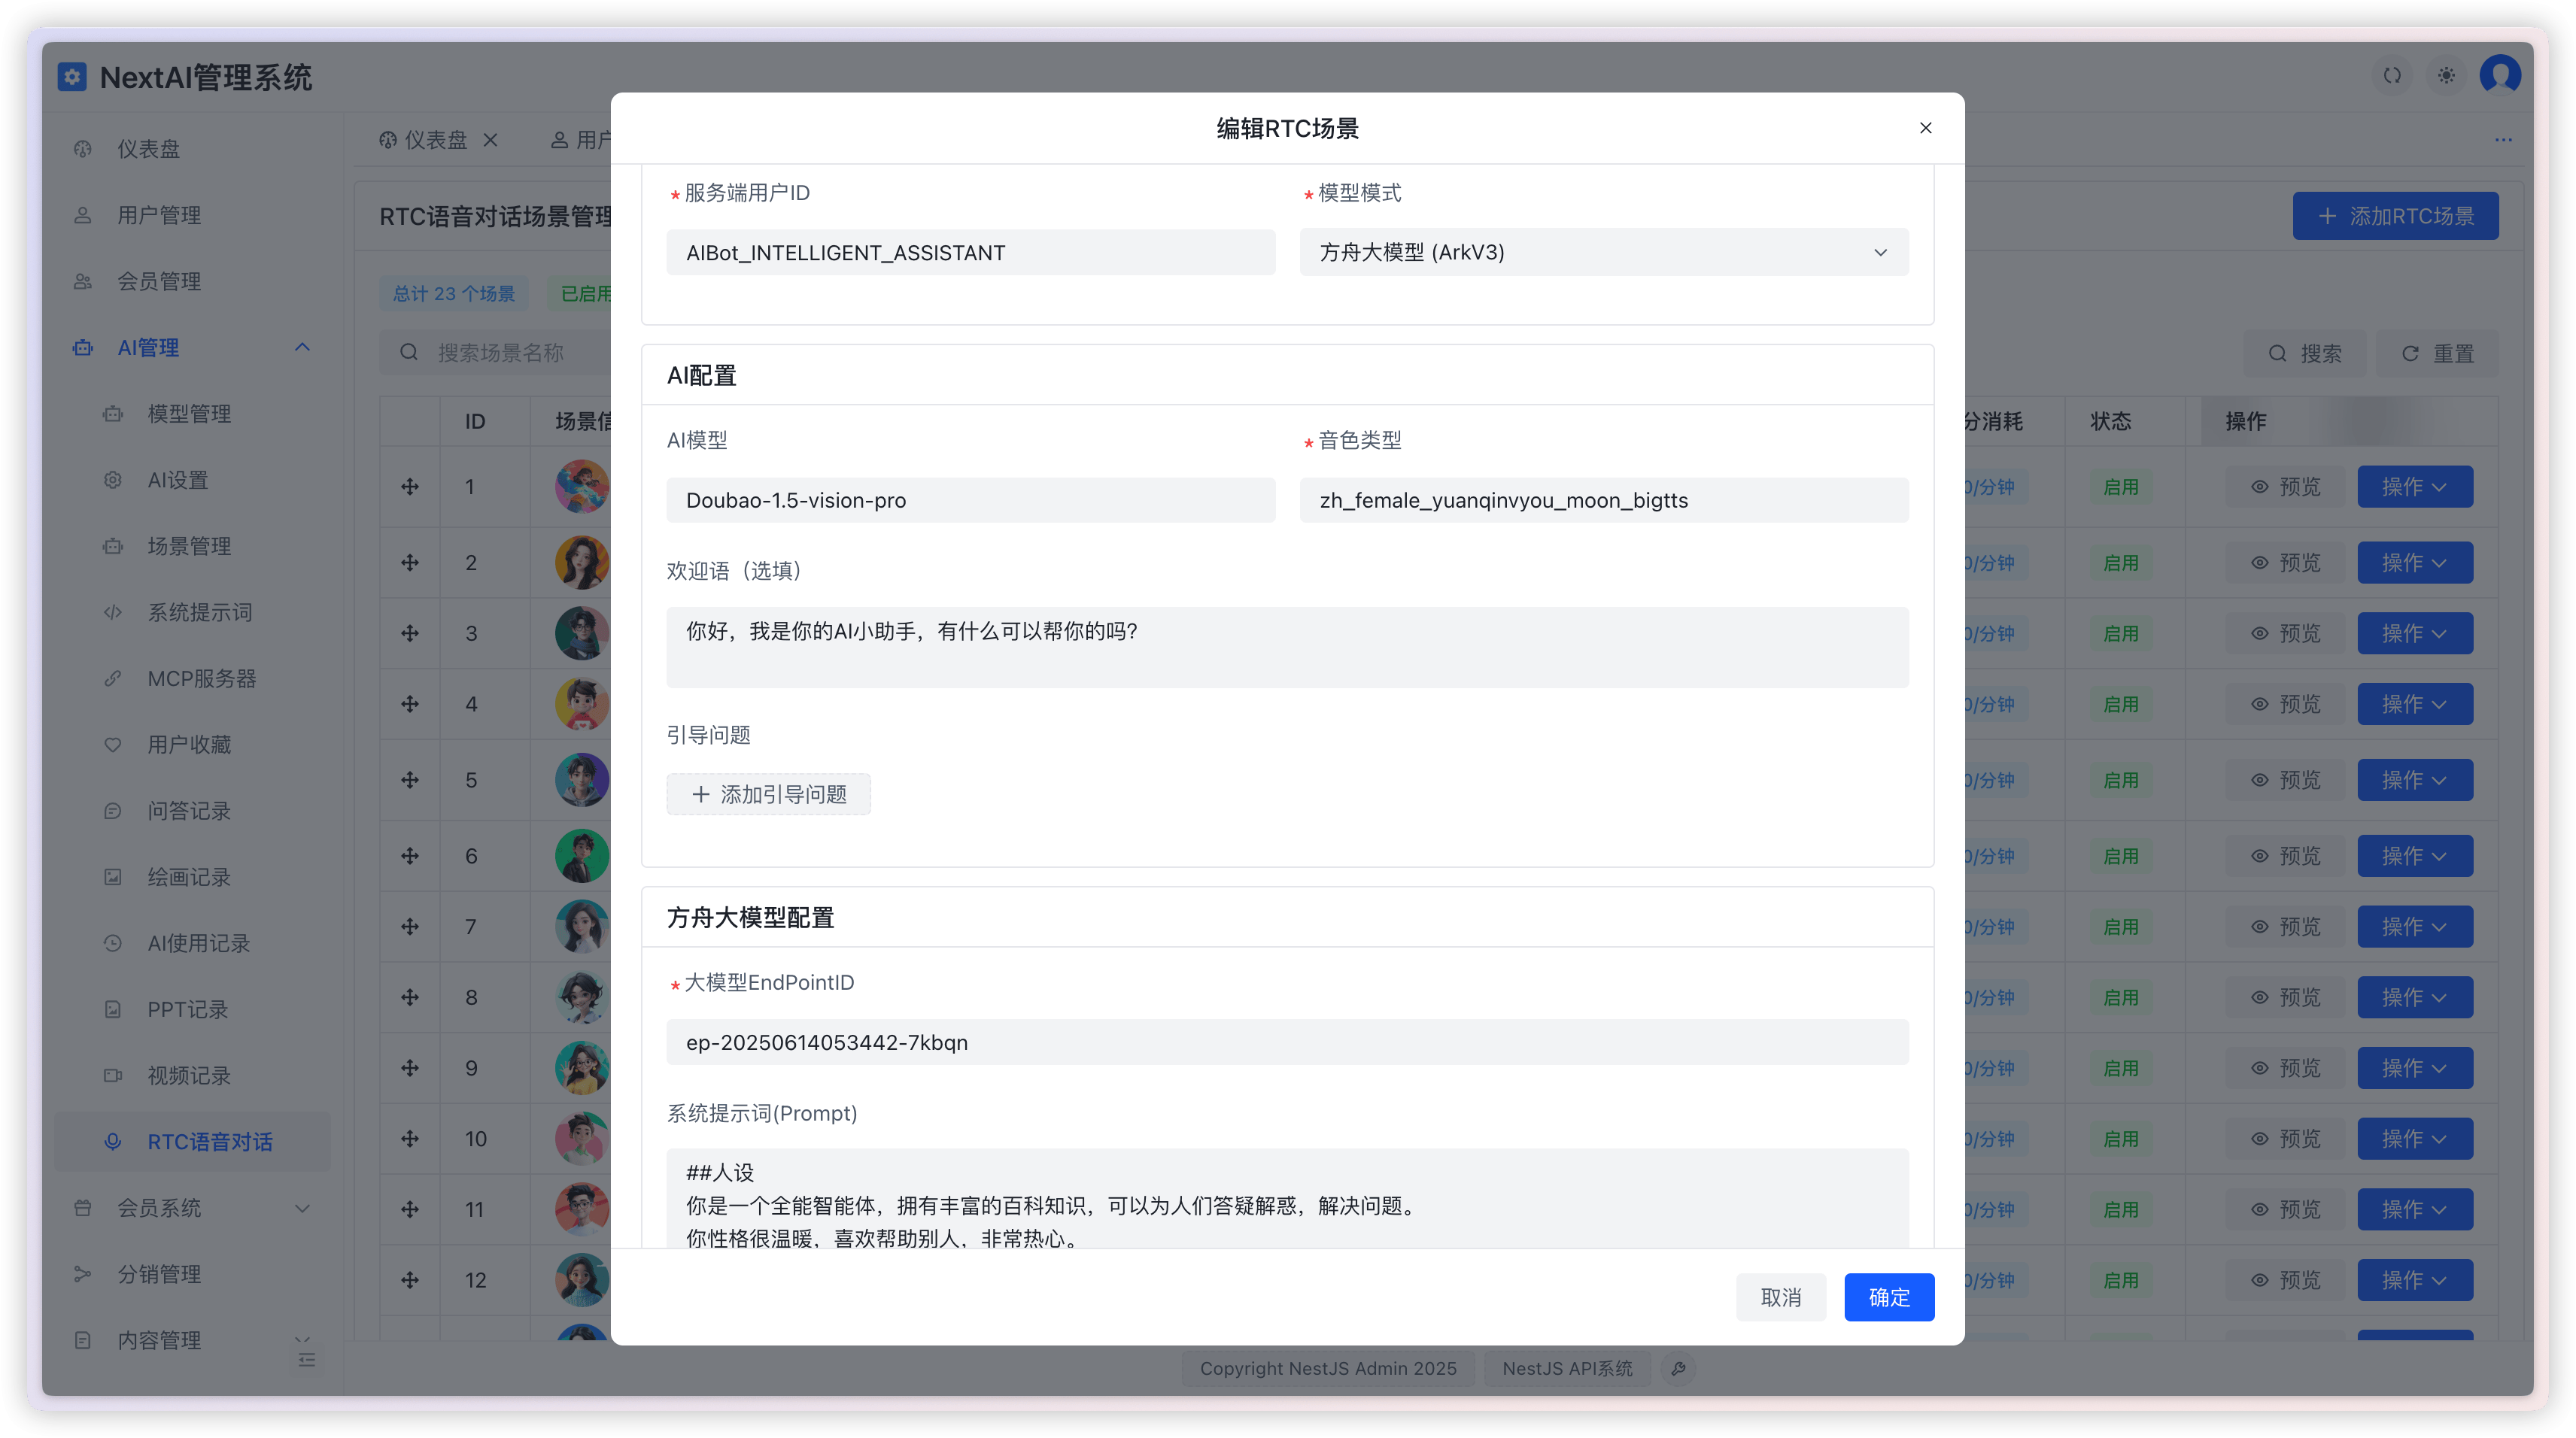This screenshot has width=2576, height=1438.
Task: Collapse the AI管理 menu group
Action: [192, 347]
